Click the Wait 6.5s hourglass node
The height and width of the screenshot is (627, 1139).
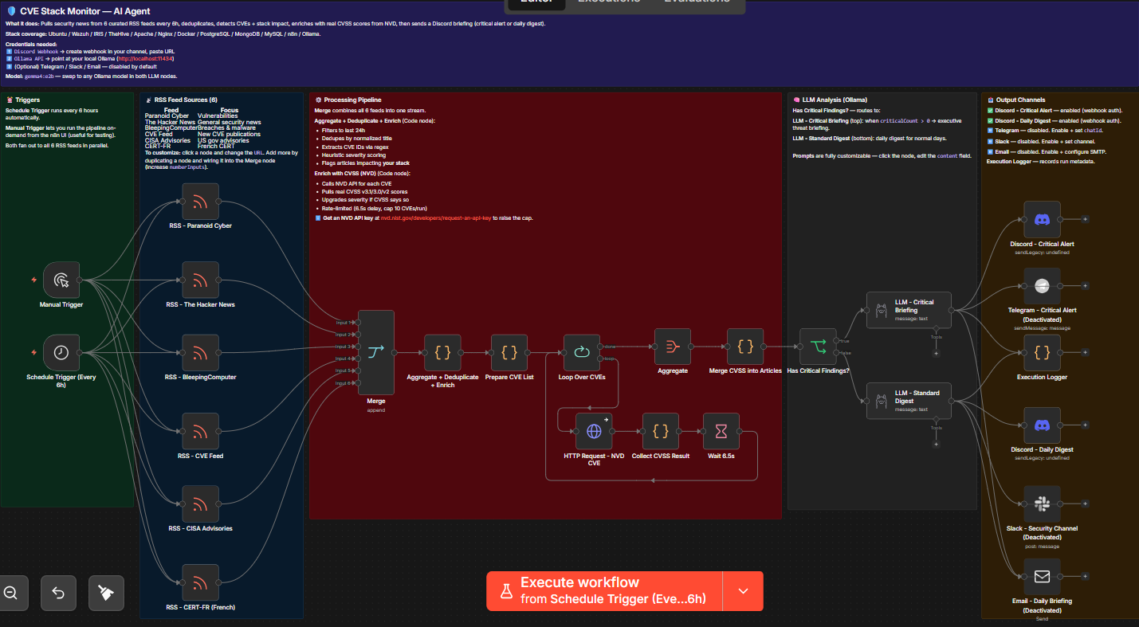click(721, 431)
